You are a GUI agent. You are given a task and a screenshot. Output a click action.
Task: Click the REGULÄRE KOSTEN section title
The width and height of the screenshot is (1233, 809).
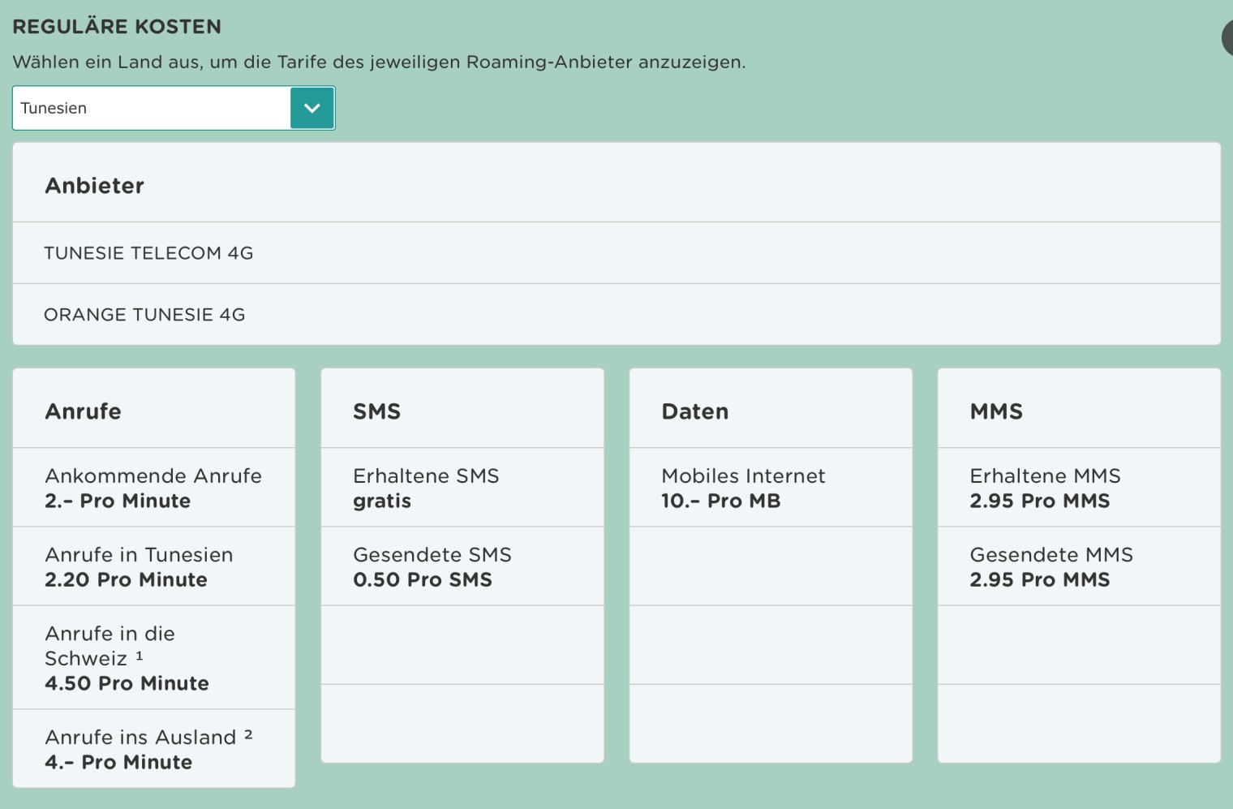tap(117, 27)
